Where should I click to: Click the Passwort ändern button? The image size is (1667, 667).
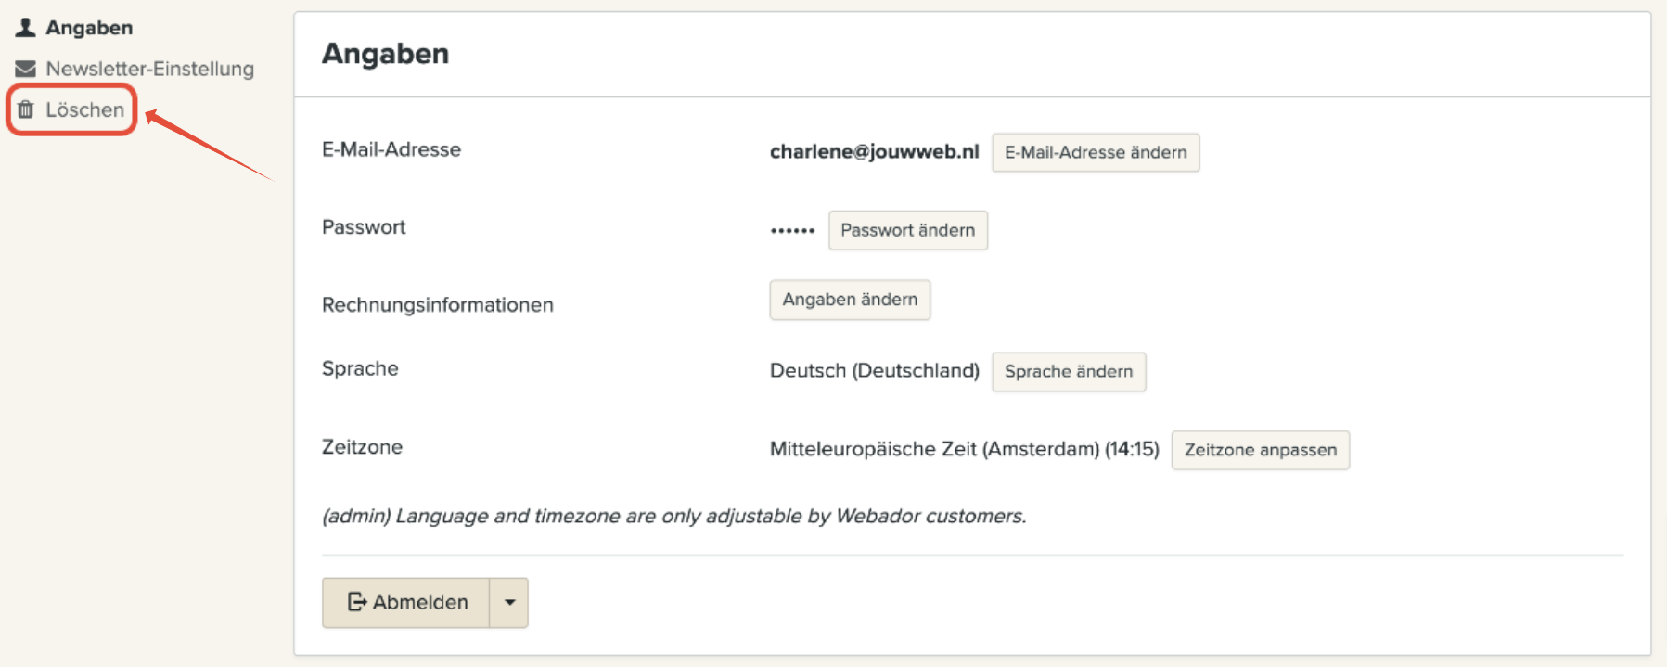(x=907, y=230)
